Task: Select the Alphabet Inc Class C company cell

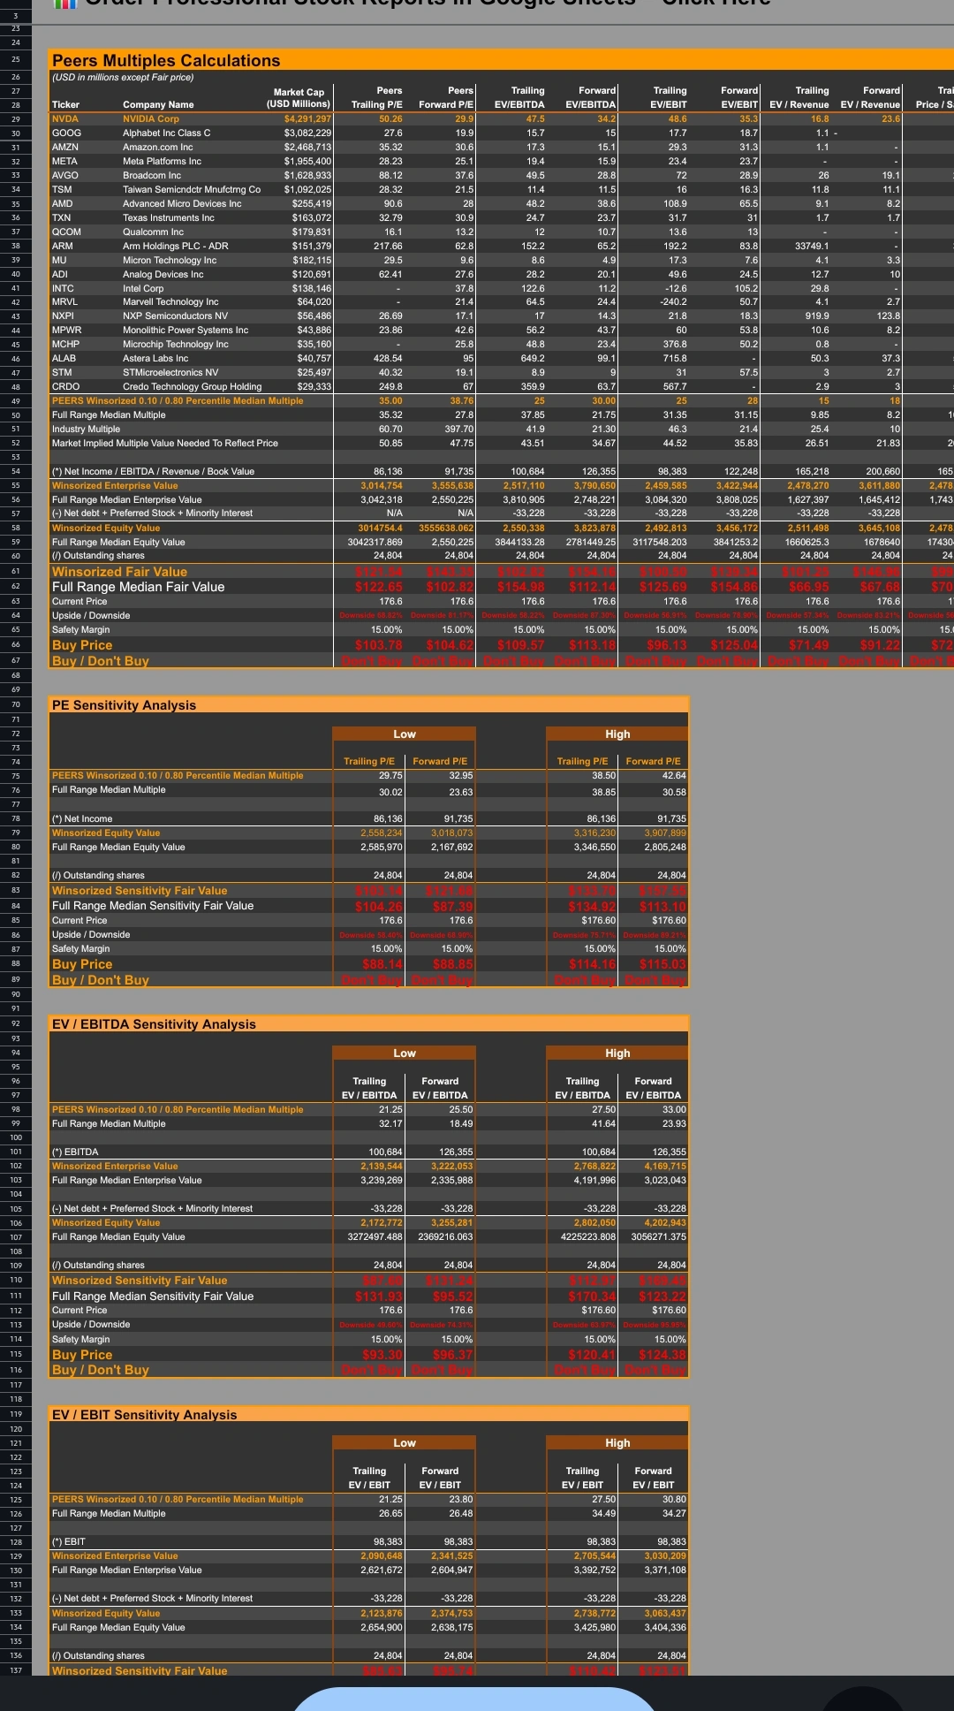Action: (x=166, y=133)
